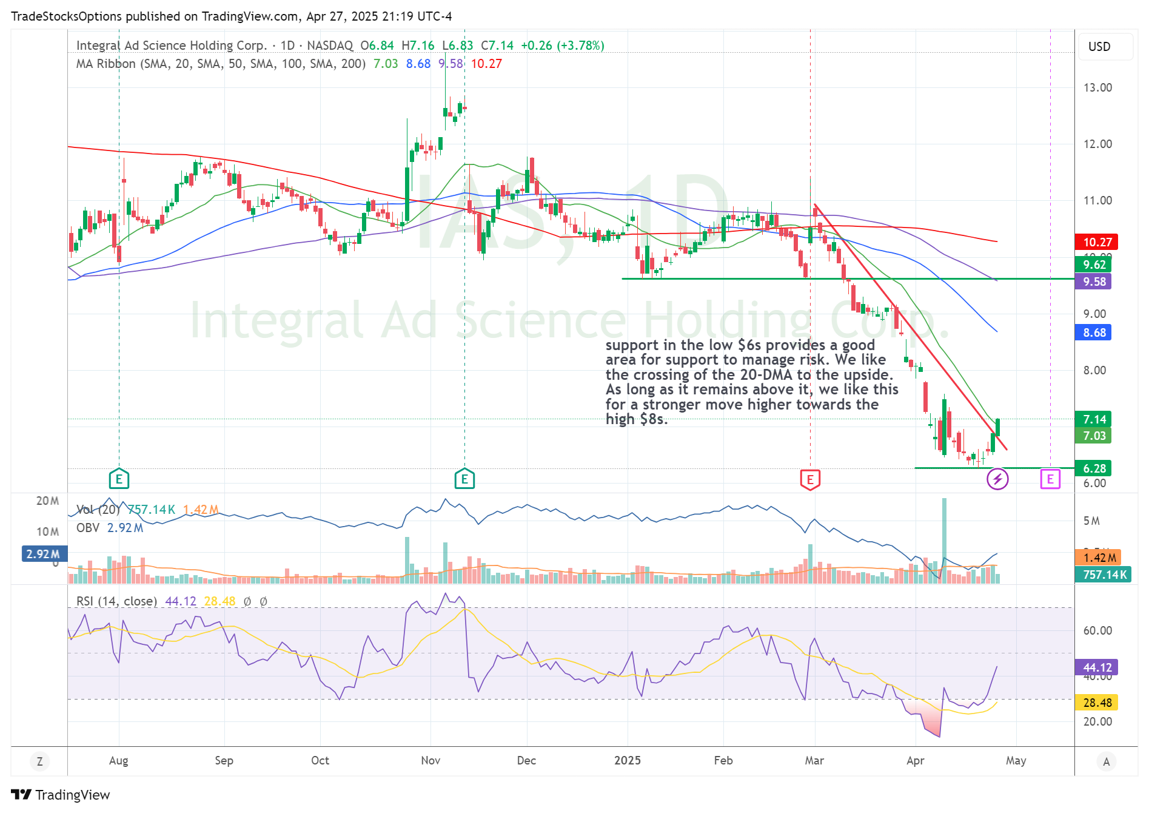Click the RSI (14, close) indicator label
The height and width of the screenshot is (813, 1149).
tap(116, 601)
